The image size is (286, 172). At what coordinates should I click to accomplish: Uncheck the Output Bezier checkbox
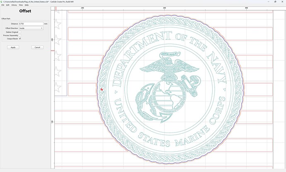(x=20, y=39)
